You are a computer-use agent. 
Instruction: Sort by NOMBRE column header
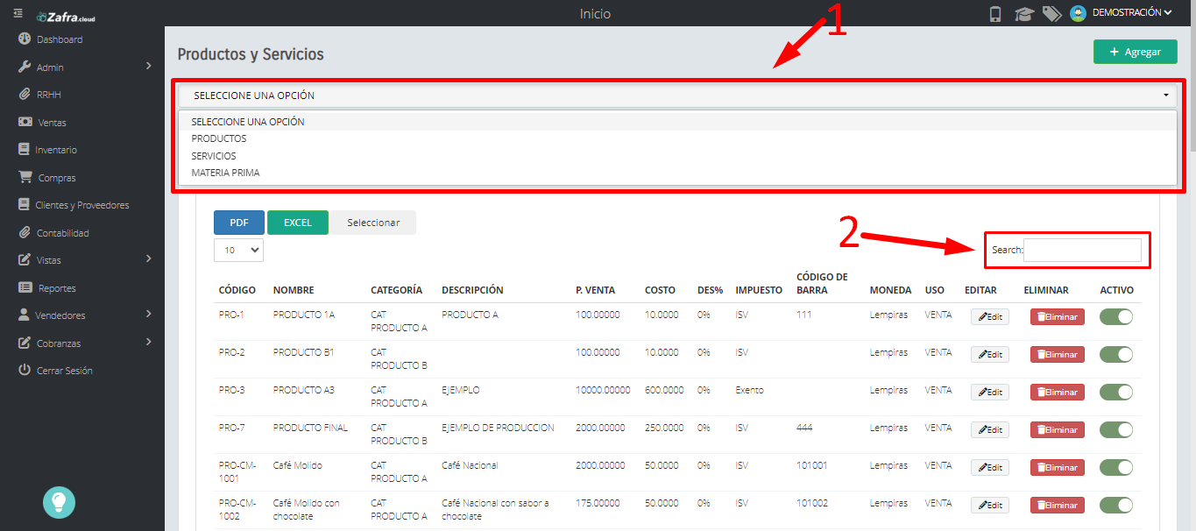(294, 290)
